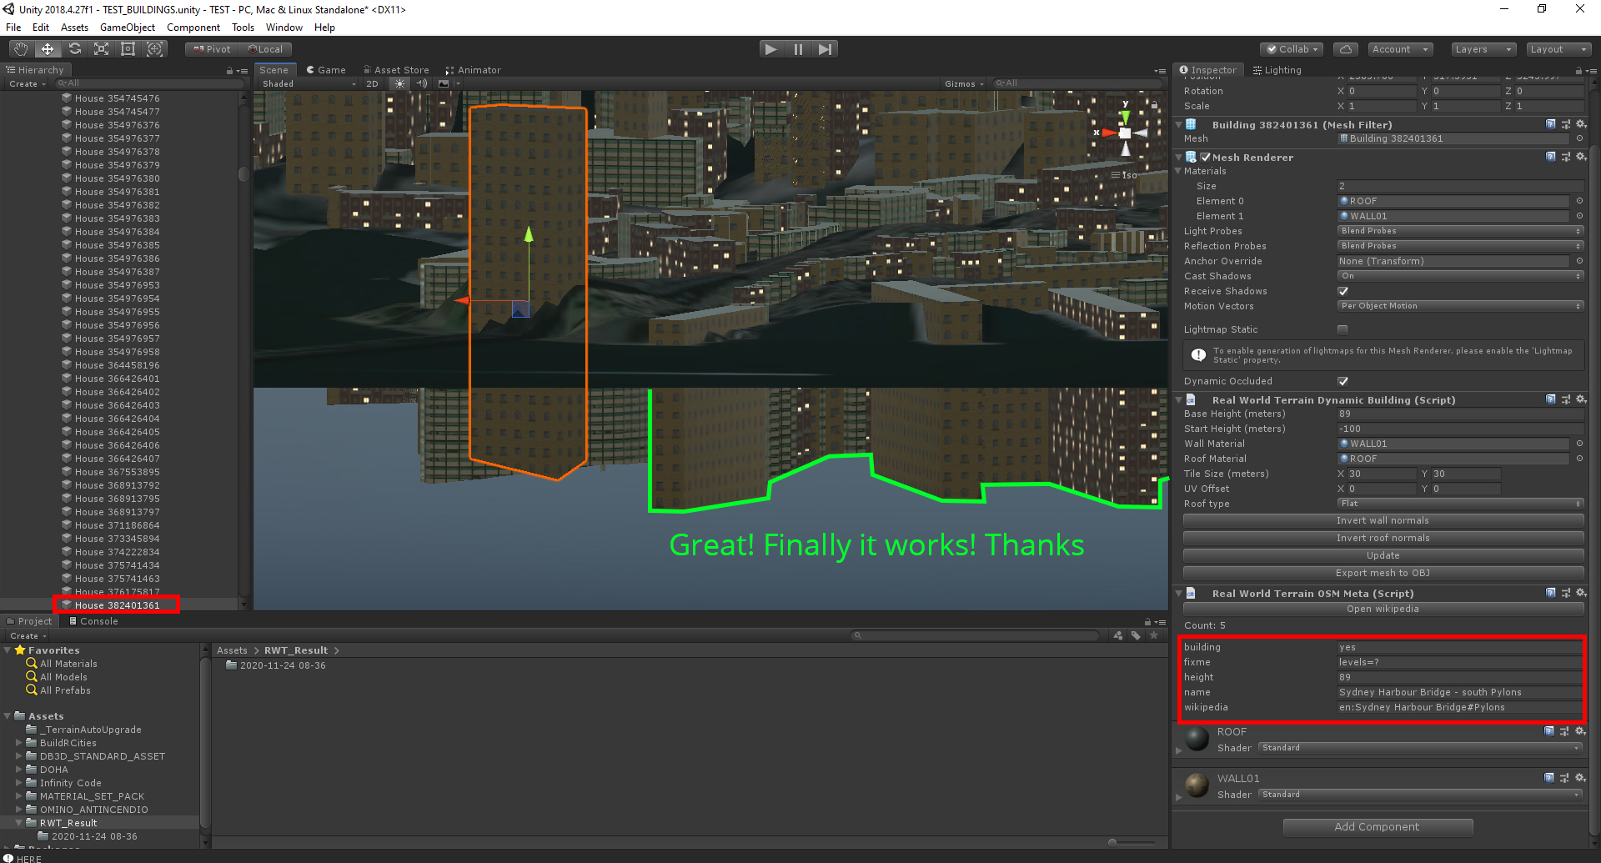Select the Rect transform tool
This screenshot has height=863, width=1601.
(x=128, y=49)
